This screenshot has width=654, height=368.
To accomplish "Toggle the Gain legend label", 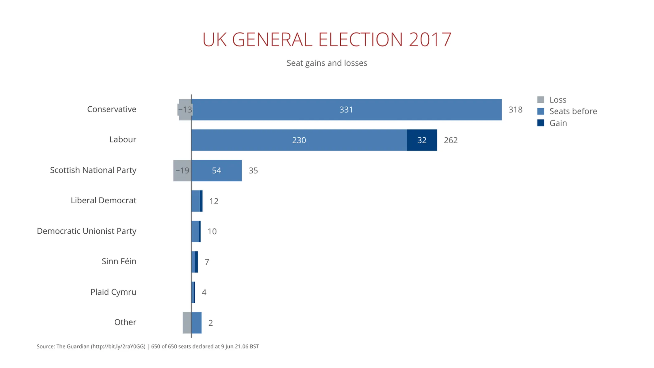I will 558,123.
